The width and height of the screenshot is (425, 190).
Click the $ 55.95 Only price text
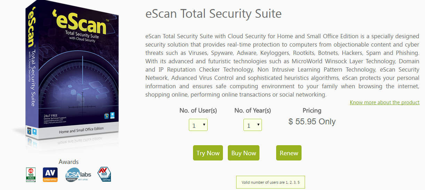click(x=312, y=122)
